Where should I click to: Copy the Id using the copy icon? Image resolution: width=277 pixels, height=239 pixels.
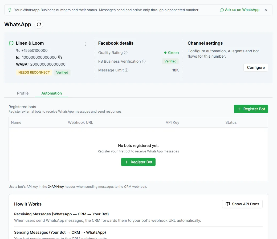[x=60, y=57]
